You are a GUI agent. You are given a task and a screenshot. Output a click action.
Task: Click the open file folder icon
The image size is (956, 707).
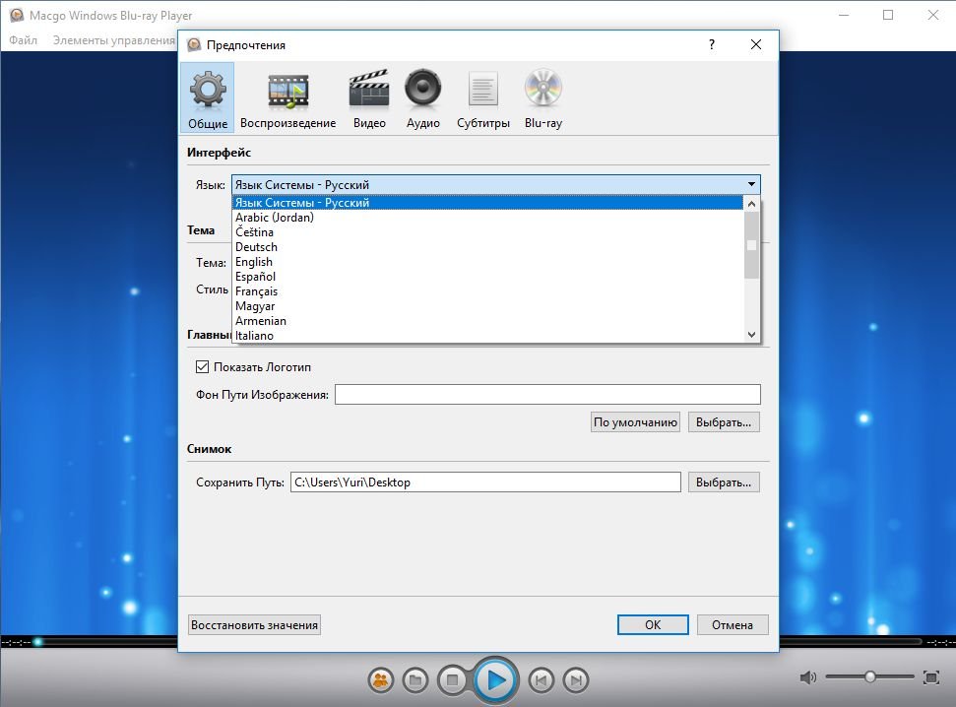415,679
